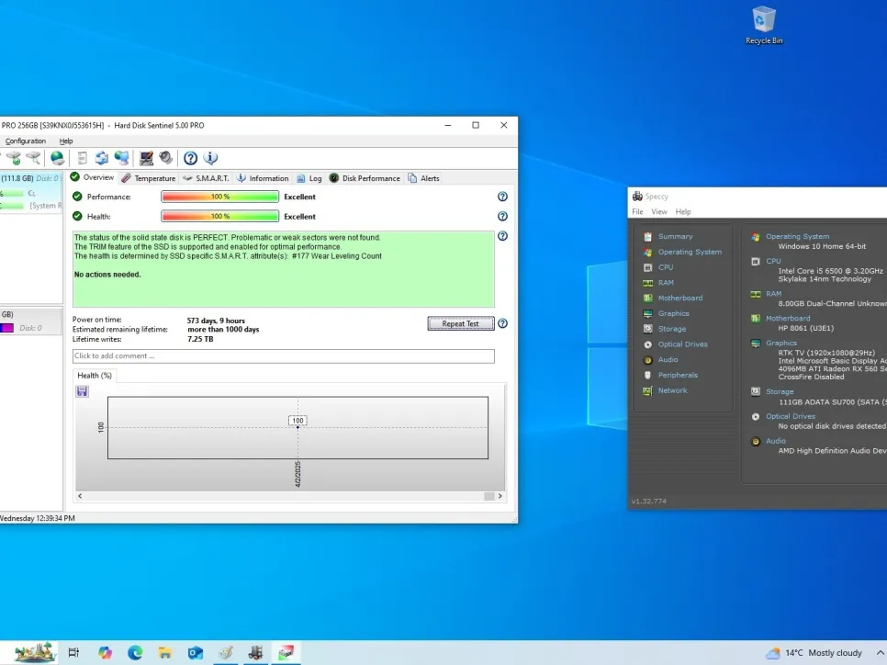The image size is (887, 665).
Task: Switch to the Overview tab
Action: (92, 177)
